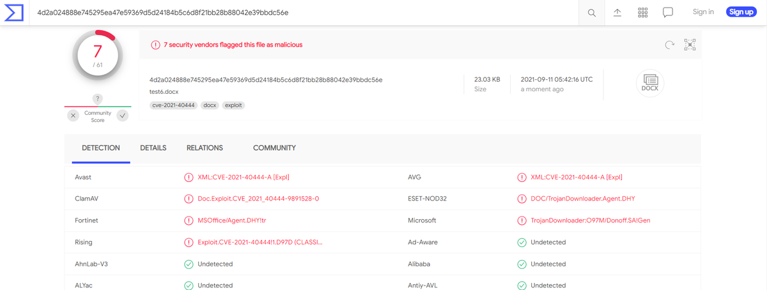This screenshot has height=290, width=767.
Task: Click the file name test6.docx
Action: [x=164, y=91]
